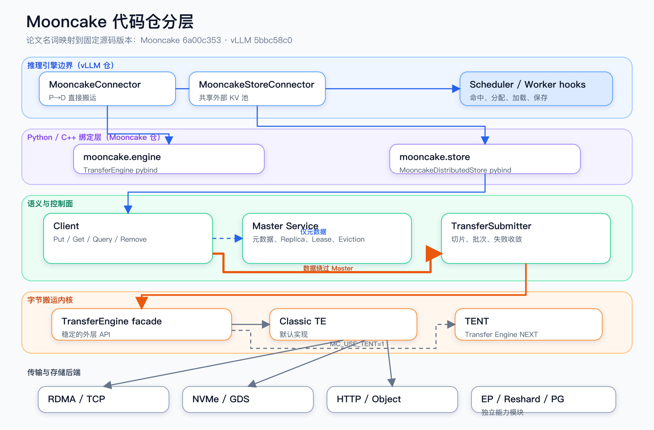Select the MooncakeStoreConnector node
The height and width of the screenshot is (430, 654).
(257, 89)
